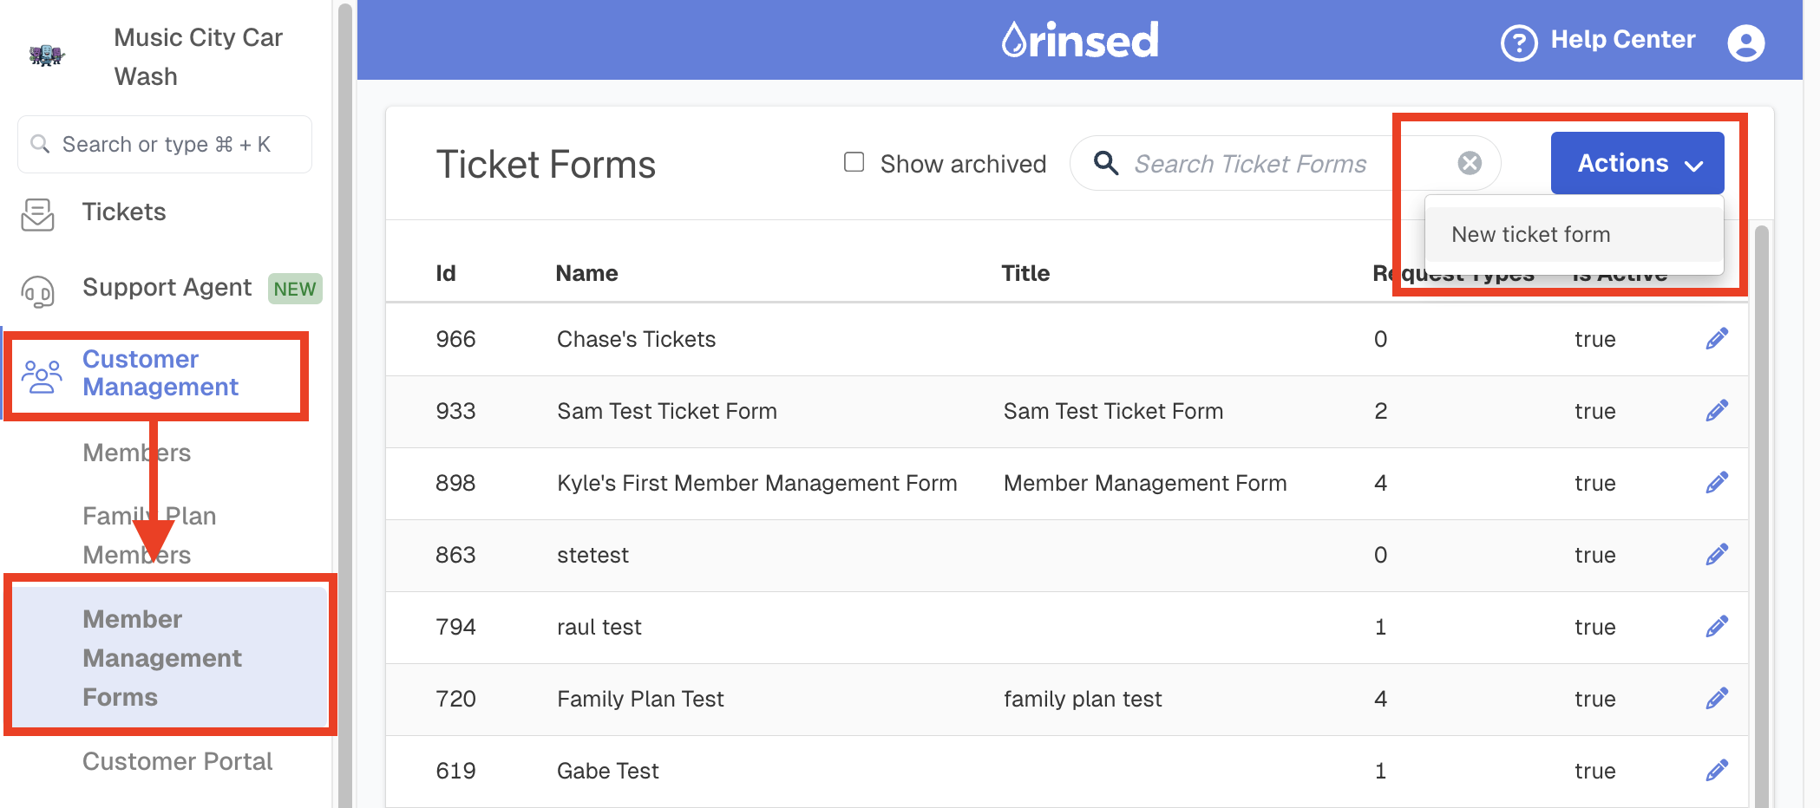Open Support Agent in the sidebar
The image size is (1820, 808).
click(167, 287)
